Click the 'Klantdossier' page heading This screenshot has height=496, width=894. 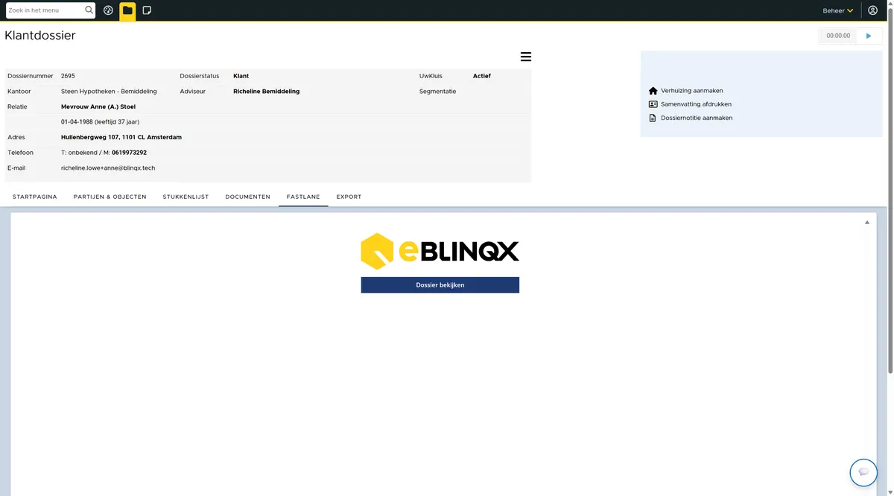40,35
